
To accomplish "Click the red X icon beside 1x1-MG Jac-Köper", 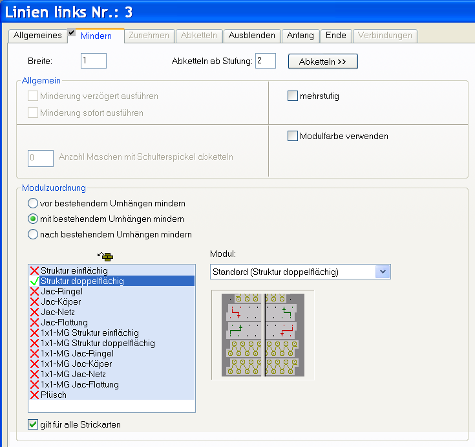I will (34, 364).
